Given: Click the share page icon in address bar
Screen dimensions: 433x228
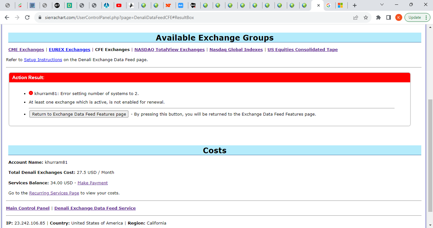Looking at the screenshot, I should coord(356,17).
